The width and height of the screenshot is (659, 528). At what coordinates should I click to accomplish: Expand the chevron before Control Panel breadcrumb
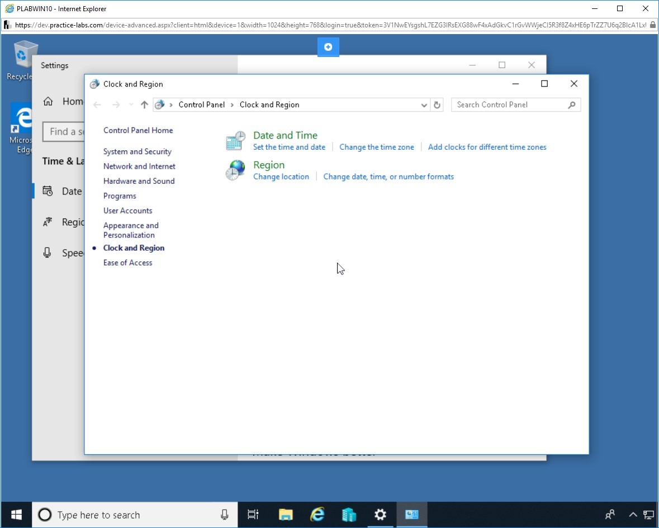171,105
